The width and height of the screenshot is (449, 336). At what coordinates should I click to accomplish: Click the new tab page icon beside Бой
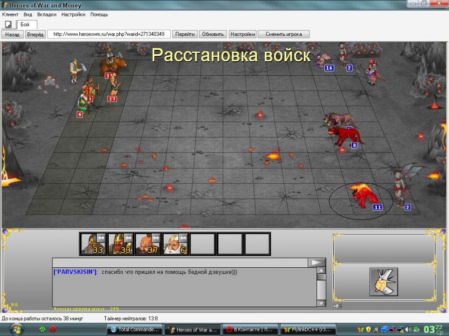pyautogui.click(x=8, y=24)
